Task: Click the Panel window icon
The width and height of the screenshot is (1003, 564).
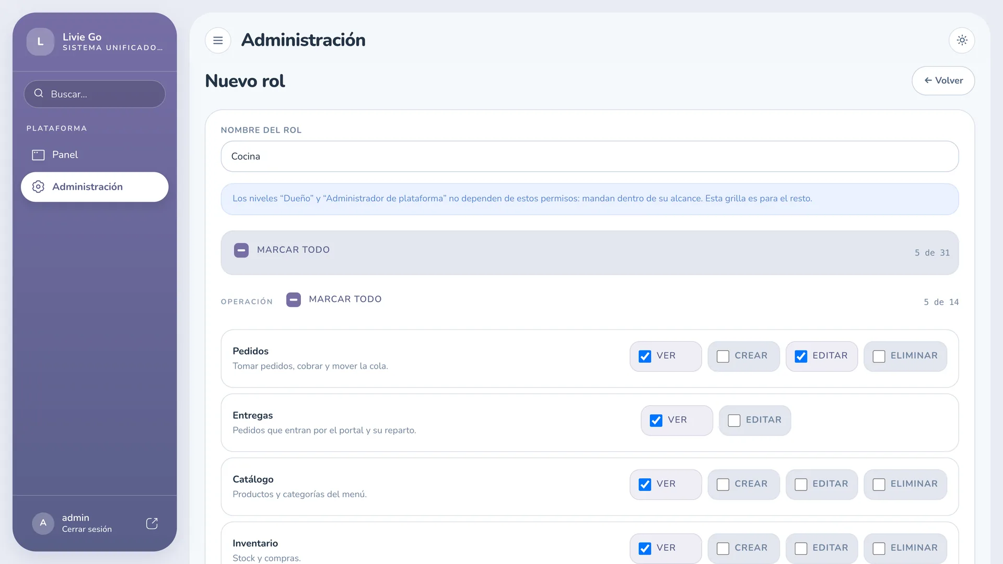Action: tap(38, 155)
